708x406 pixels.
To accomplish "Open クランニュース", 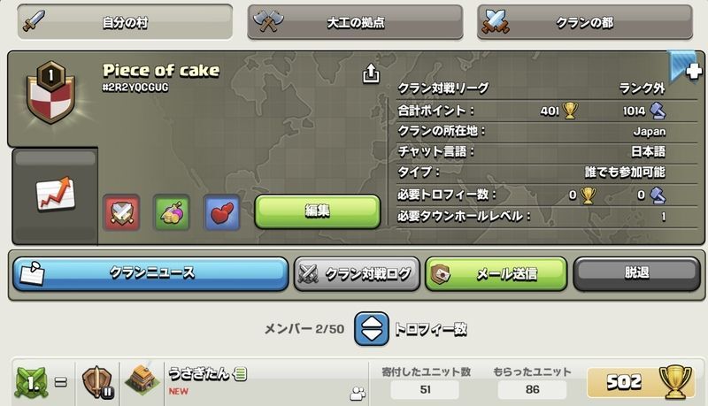I will coord(150,273).
